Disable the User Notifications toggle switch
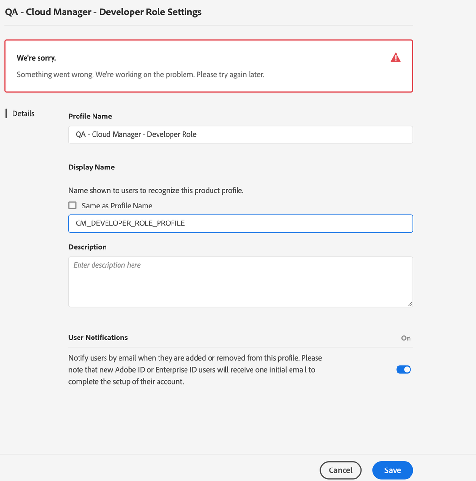 coord(403,370)
